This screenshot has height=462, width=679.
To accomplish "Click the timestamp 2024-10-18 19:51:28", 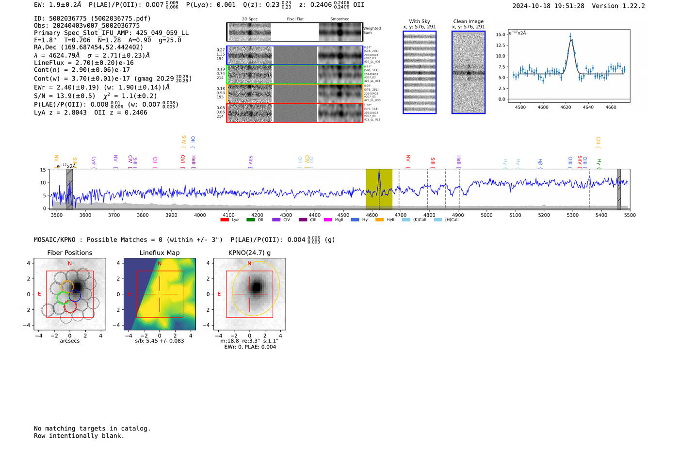I will tap(549, 6).
